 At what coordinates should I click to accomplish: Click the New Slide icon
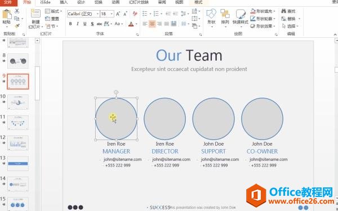tap(35, 14)
